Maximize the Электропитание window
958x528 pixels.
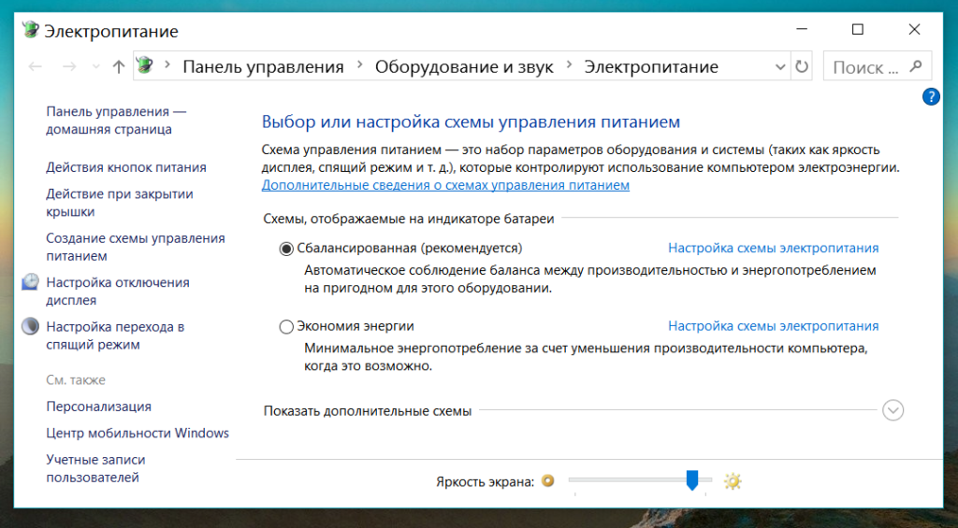pyautogui.click(x=858, y=29)
